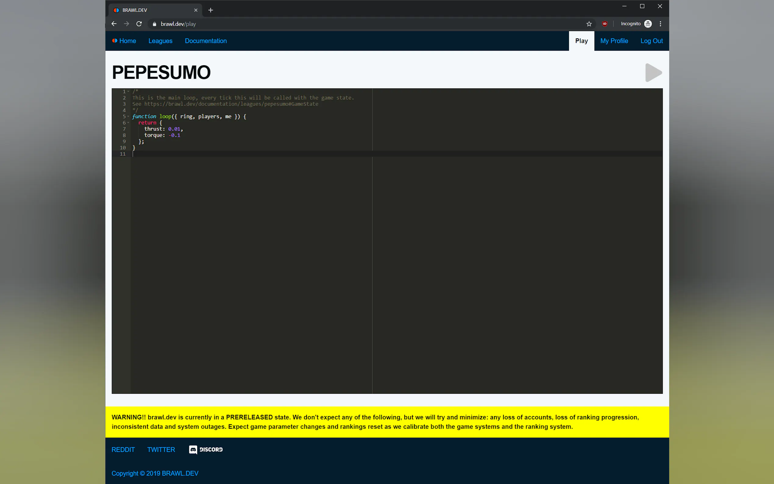Reload the brawl.dev page

(x=139, y=24)
